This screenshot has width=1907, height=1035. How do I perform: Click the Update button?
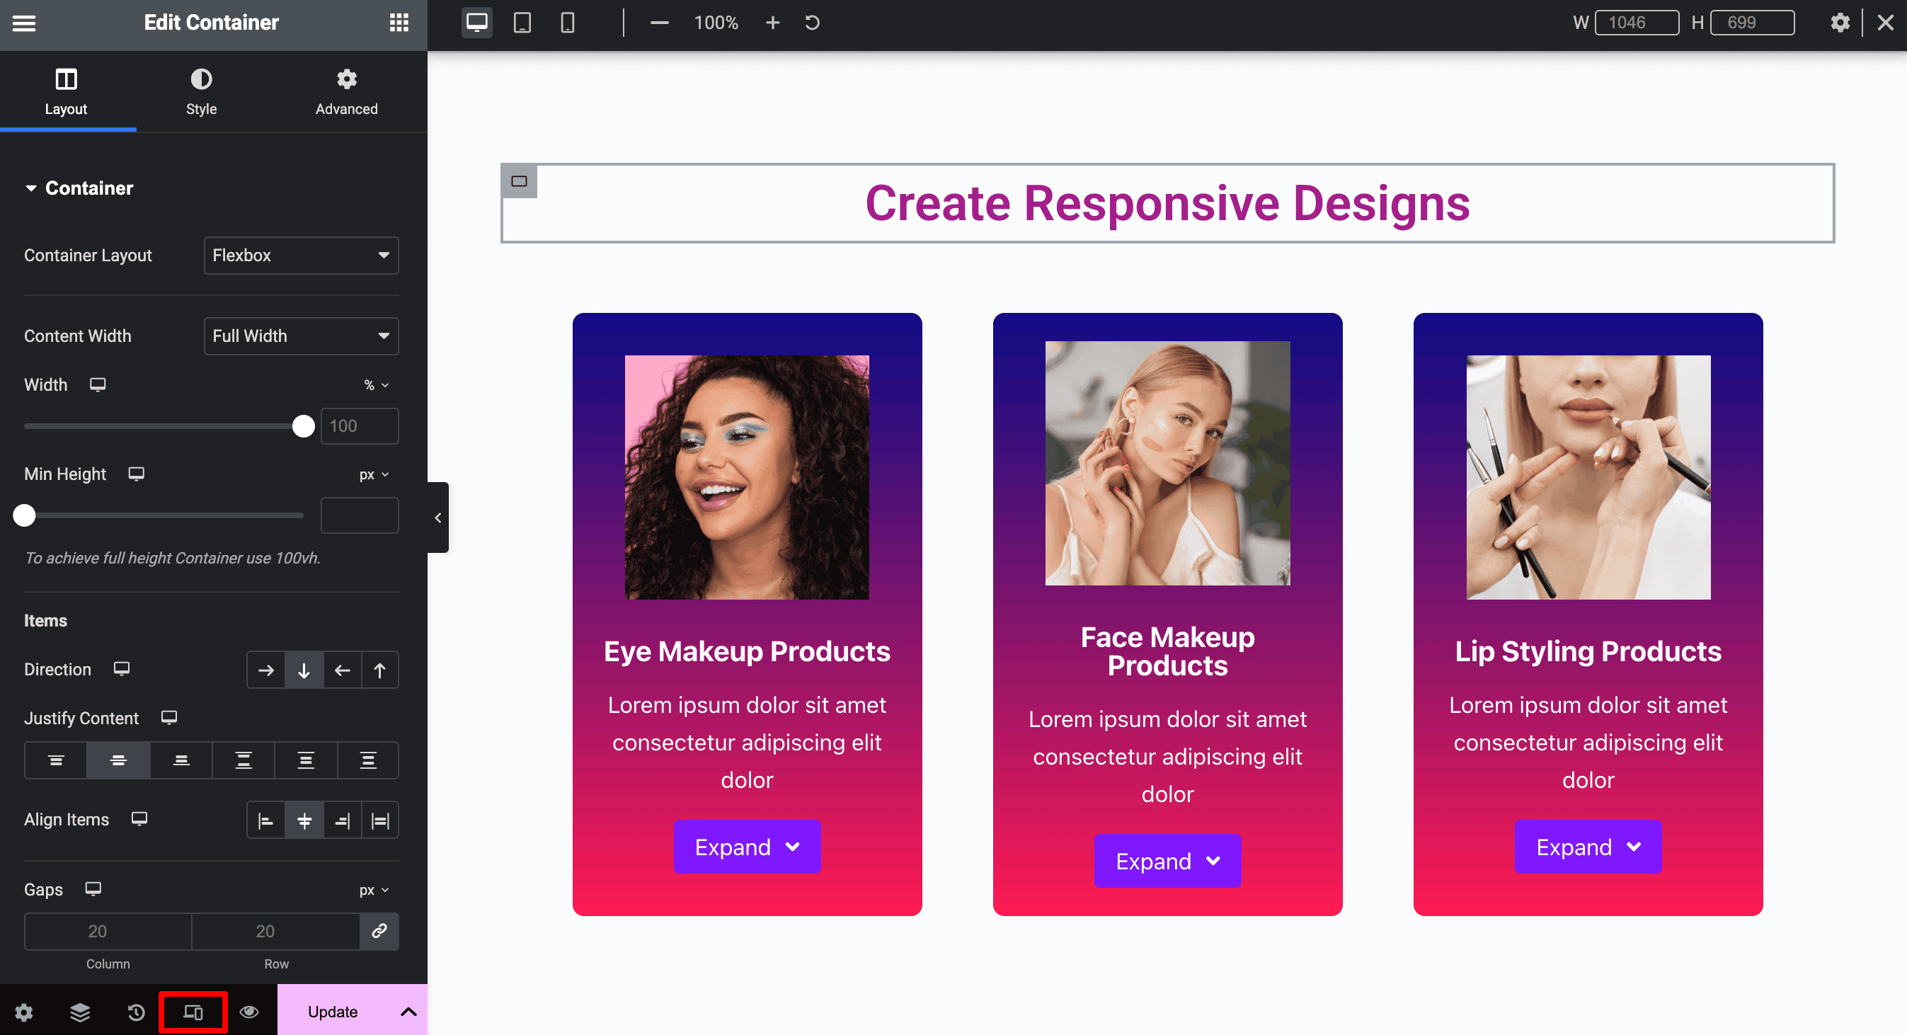pyautogui.click(x=333, y=1012)
